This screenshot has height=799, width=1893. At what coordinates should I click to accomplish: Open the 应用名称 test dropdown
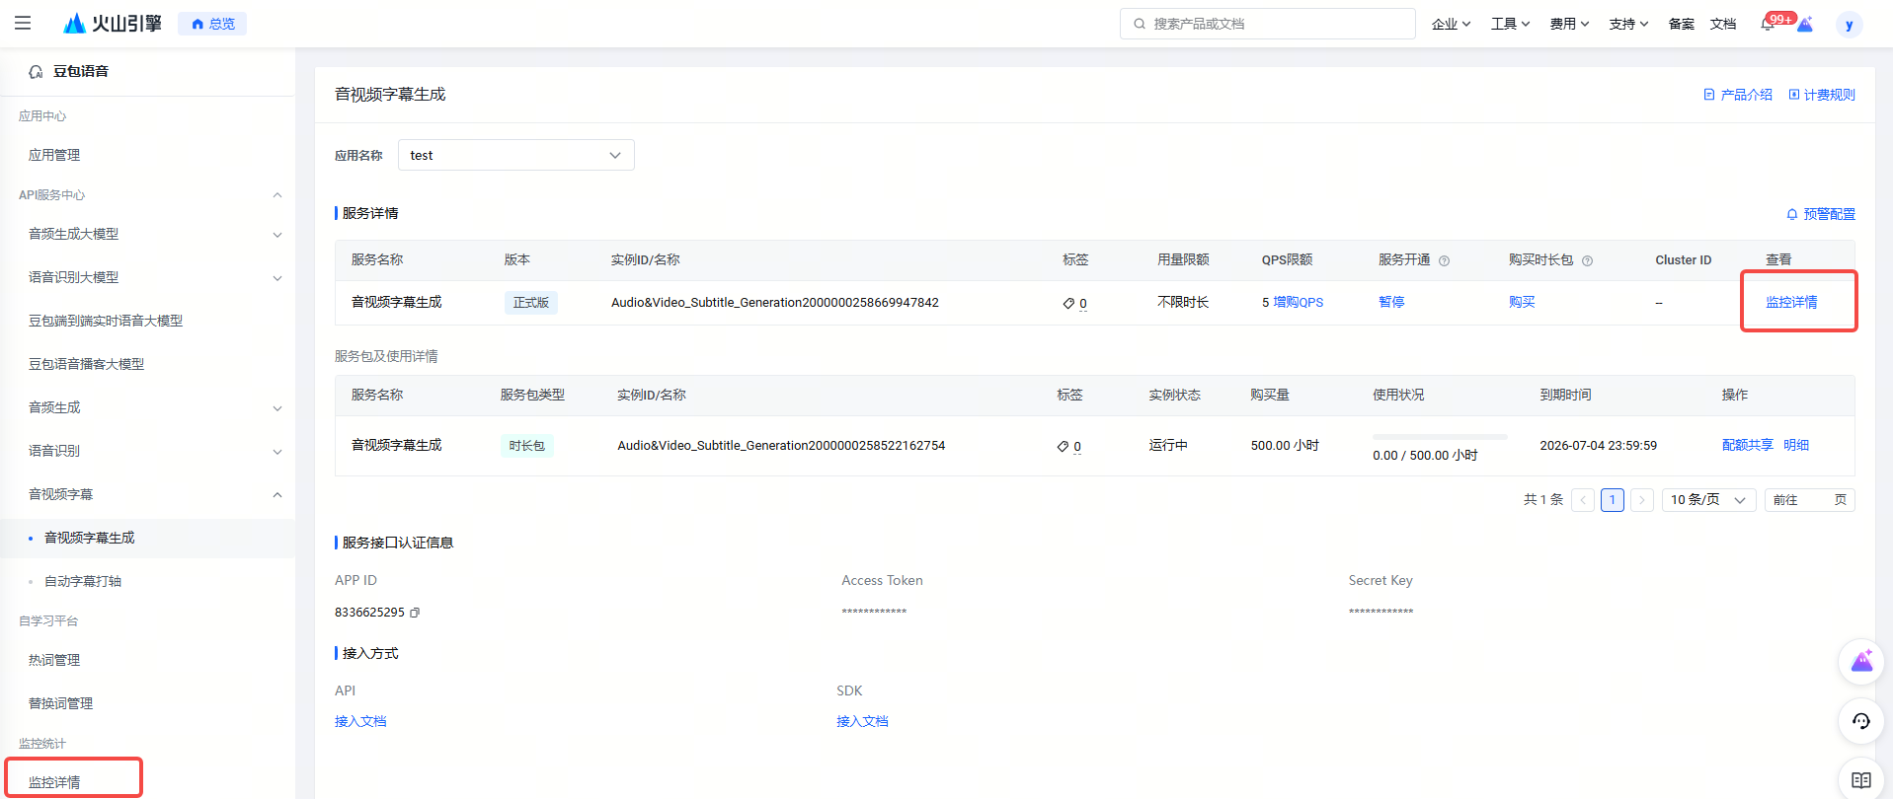point(515,155)
